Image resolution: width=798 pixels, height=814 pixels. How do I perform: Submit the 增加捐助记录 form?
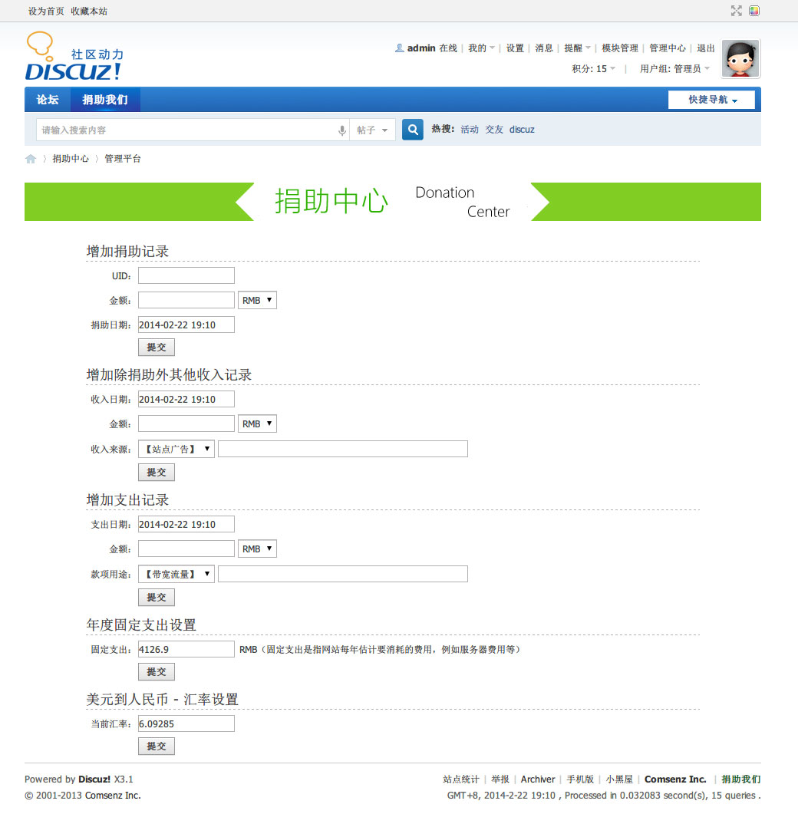(x=157, y=348)
